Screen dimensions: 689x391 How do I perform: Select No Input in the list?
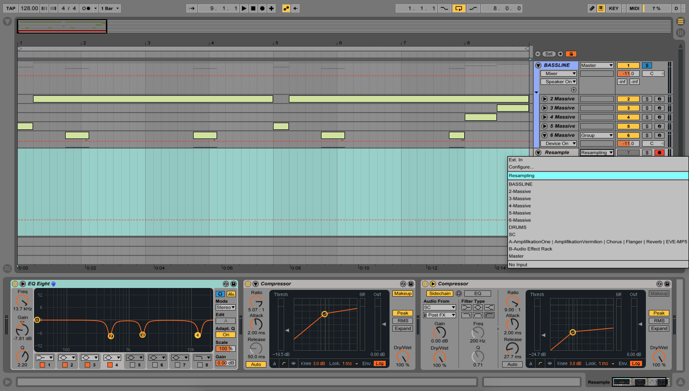598,264
